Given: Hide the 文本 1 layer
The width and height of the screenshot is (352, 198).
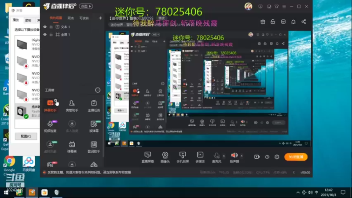Looking at the screenshot, I should coord(45,27).
